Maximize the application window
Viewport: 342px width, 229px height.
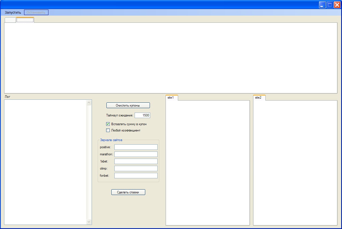(x=330, y=5)
